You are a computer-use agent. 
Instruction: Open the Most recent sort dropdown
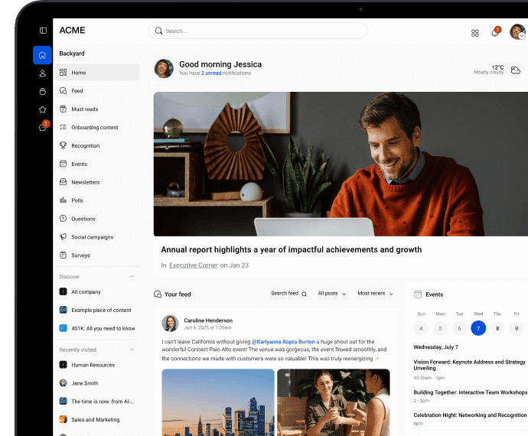coord(375,294)
